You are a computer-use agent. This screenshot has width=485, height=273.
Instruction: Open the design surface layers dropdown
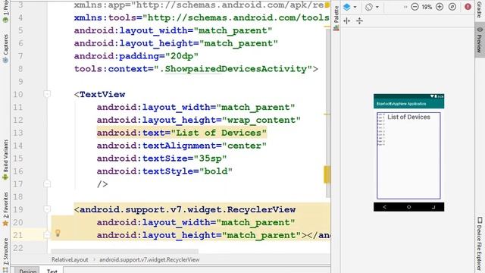pyautogui.click(x=355, y=7)
